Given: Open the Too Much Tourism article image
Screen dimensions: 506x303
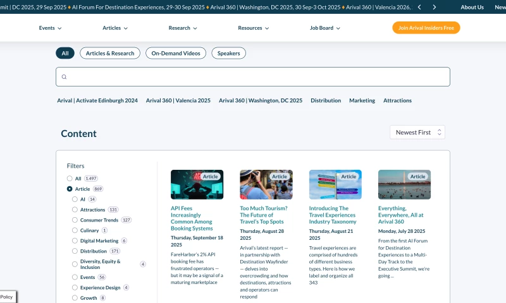Looking at the screenshot, I should [266, 184].
